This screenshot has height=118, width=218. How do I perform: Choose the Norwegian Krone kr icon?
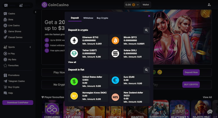coord(74,96)
